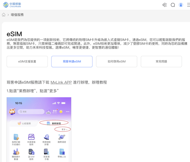Open the announcements speaker icon

[164, 5]
